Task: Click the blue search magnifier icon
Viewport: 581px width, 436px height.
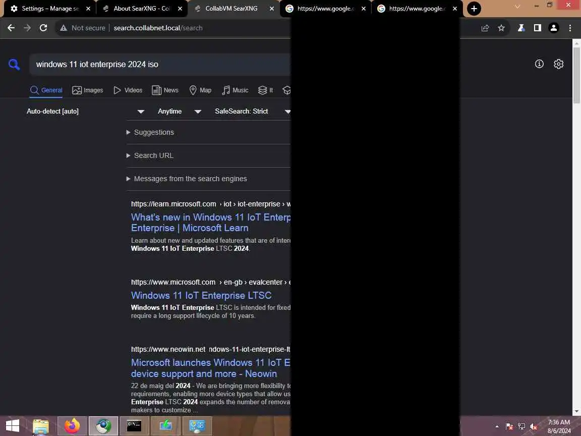Action: 14,65
